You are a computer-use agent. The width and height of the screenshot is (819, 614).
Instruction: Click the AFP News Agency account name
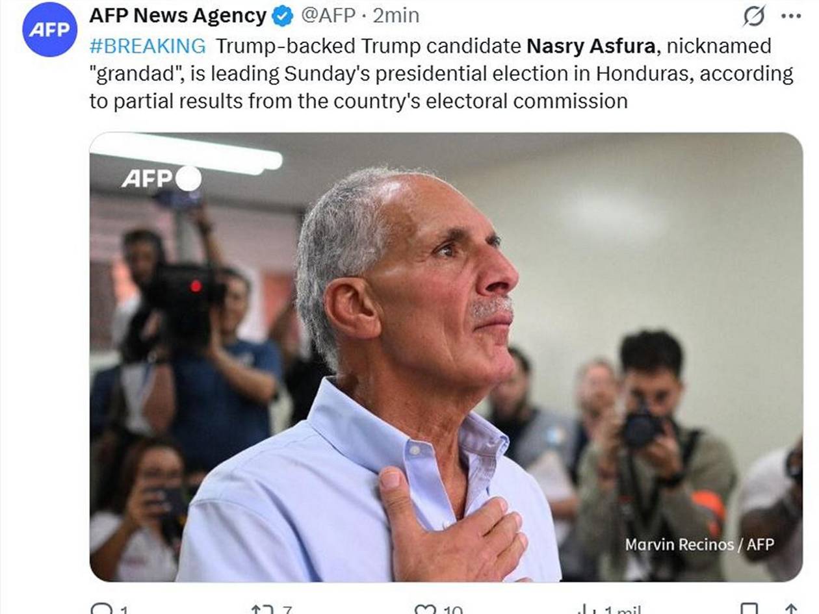(x=177, y=16)
